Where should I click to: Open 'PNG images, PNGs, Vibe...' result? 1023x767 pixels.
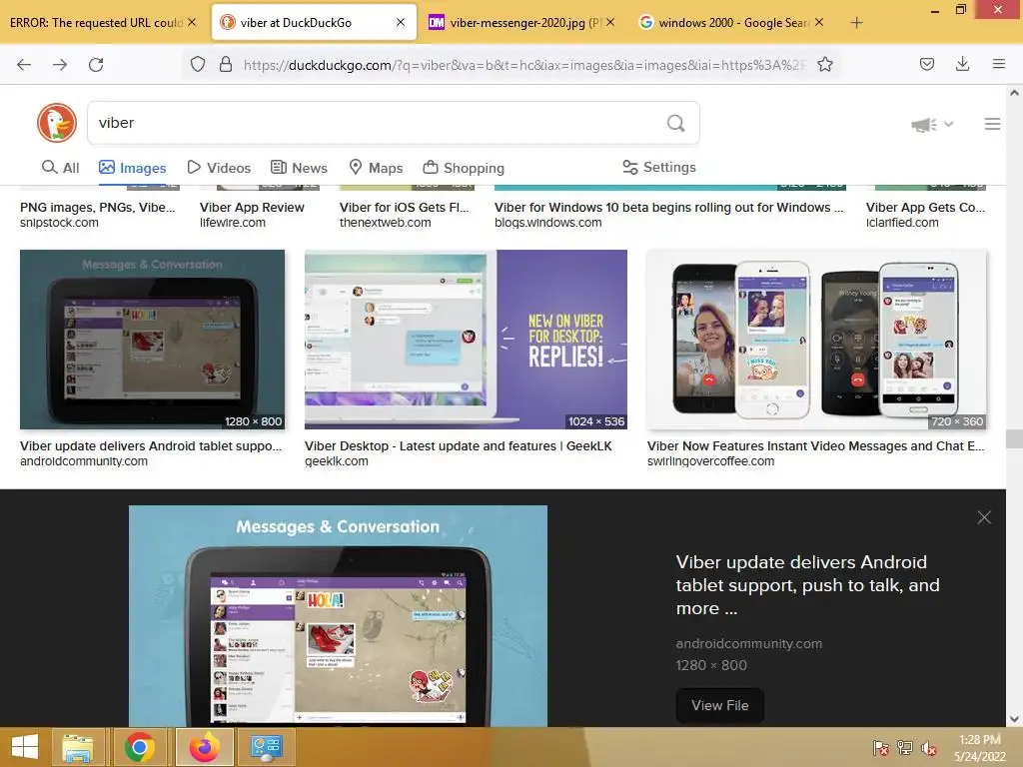point(97,208)
